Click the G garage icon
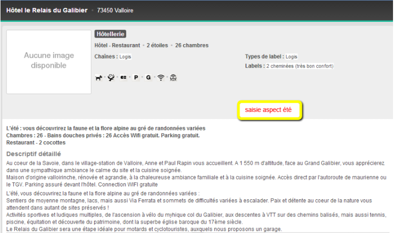 [x=148, y=77]
